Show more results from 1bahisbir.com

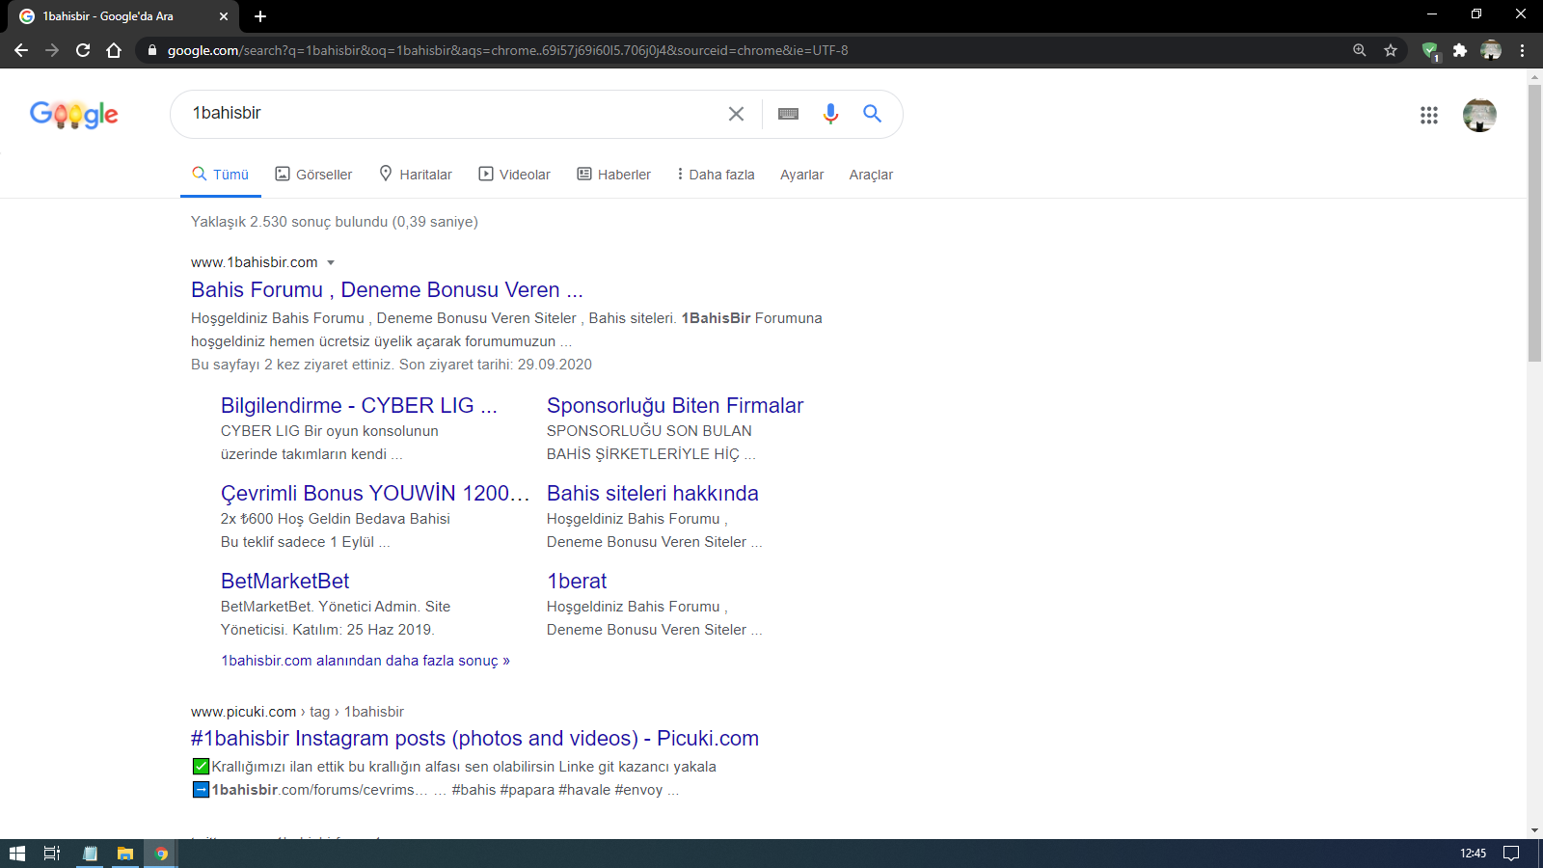[x=365, y=661]
